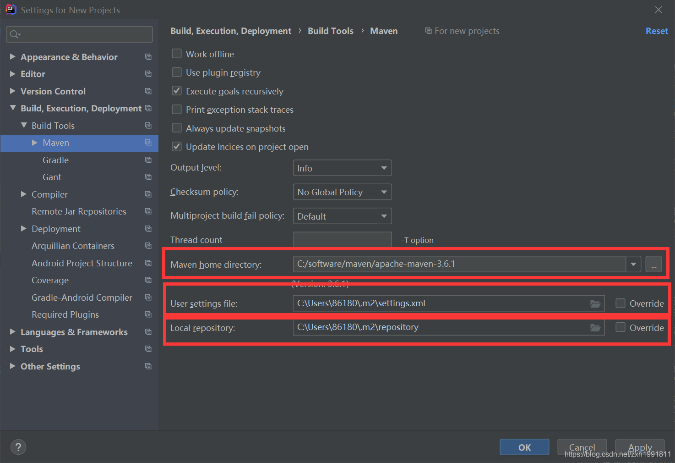Expand the Maven tree node
The width and height of the screenshot is (675, 463).
point(35,143)
